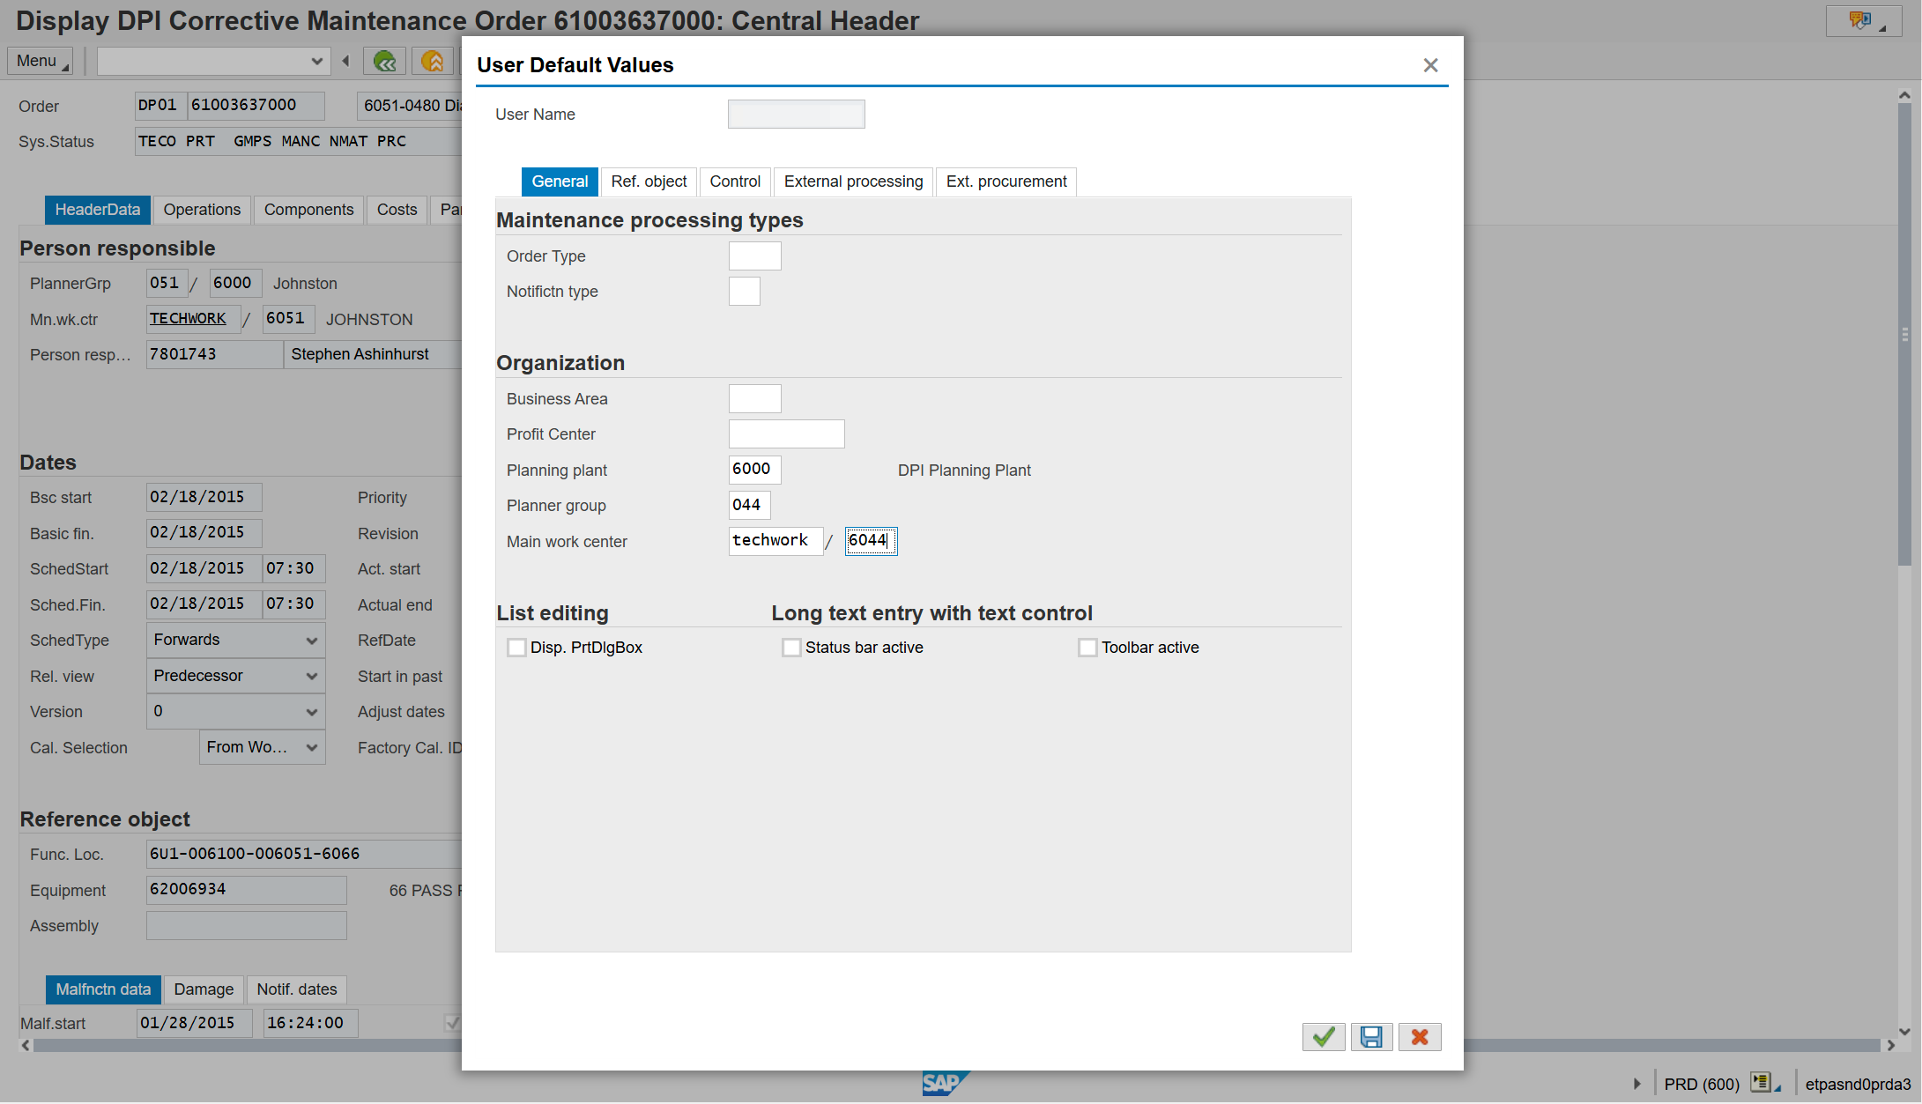The width and height of the screenshot is (1922, 1104).
Task: Click into the Profit Center field
Action: point(786,434)
